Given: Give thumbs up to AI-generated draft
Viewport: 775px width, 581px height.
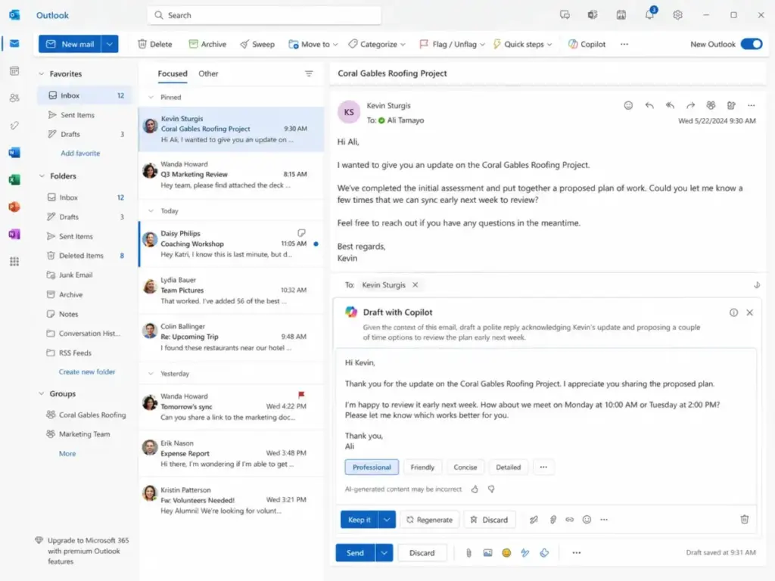Looking at the screenshot, I should pos(475,489).
